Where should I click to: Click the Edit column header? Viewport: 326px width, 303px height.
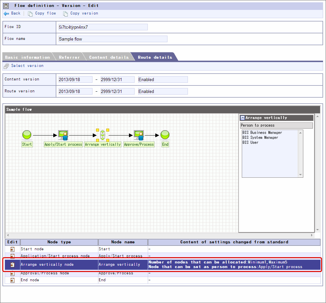13,242
